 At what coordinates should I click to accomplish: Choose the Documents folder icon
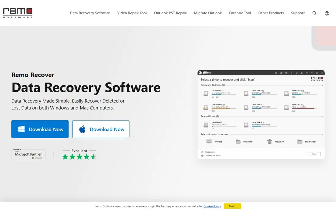pos(238,142)
